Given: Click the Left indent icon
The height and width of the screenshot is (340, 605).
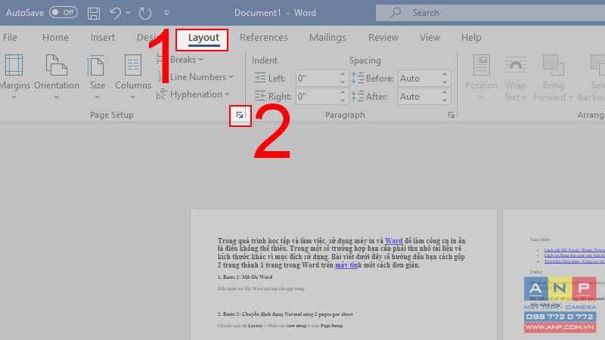Looking at the screenshot, I should point(259,79).
